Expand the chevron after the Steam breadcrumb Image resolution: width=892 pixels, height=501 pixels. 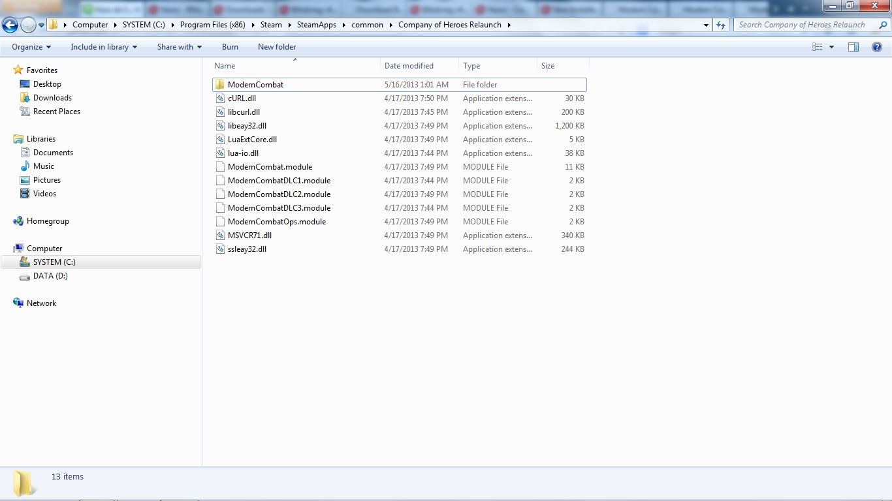290,25
